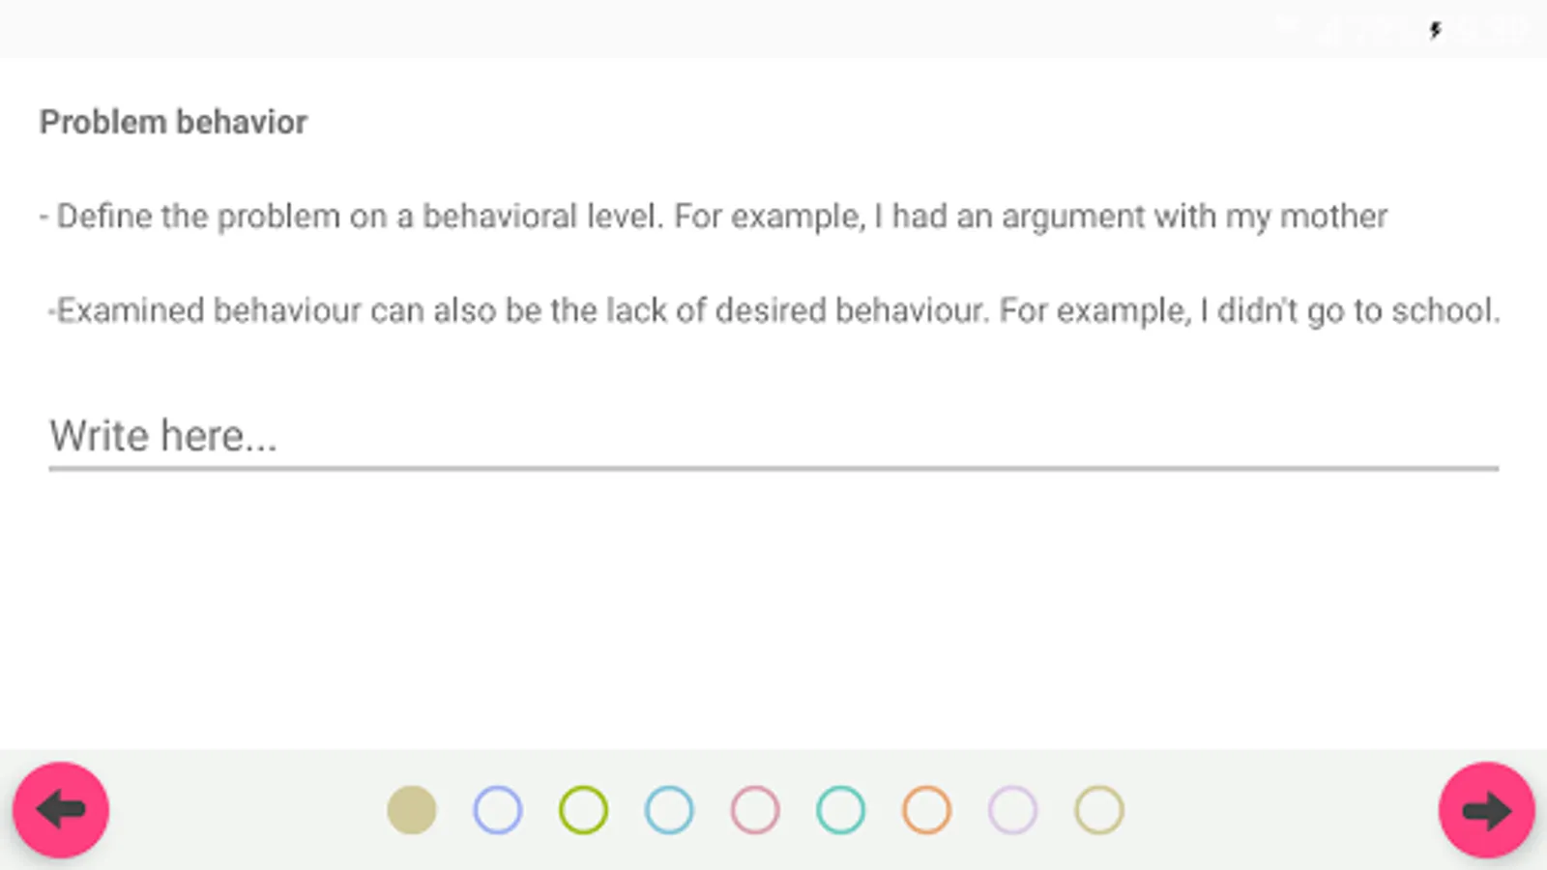Select the turquoise page indicator dot
Image resolution: width=1547 pixels, height=870 pixels.
point(840,810)
